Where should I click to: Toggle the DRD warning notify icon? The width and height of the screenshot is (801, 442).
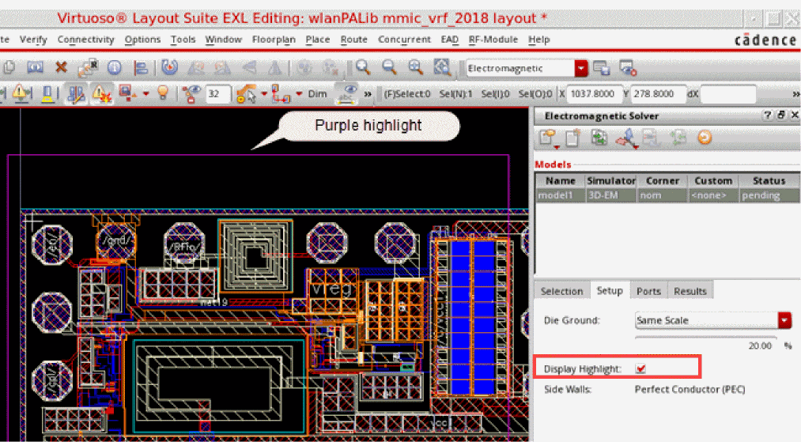coord(102,93)
